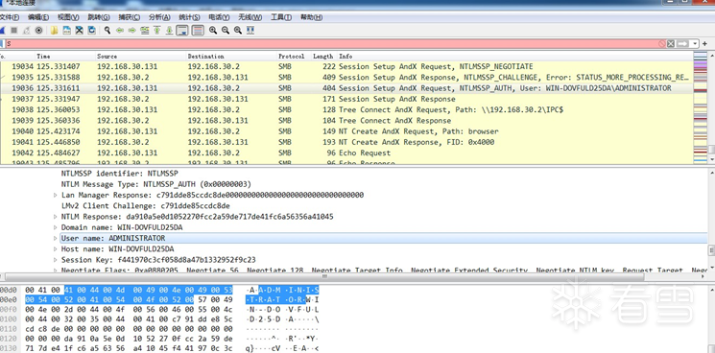Reload this capture file
The height and width of the screenshot is (353, 715).
(x=92, y=30)
